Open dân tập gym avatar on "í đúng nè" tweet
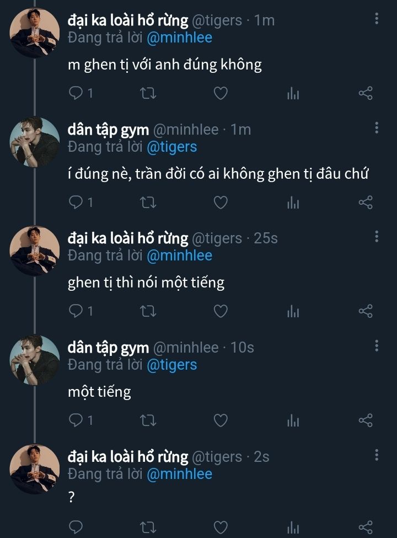The width and height of the screenshot is (397, 538). [x=35, y=142]
